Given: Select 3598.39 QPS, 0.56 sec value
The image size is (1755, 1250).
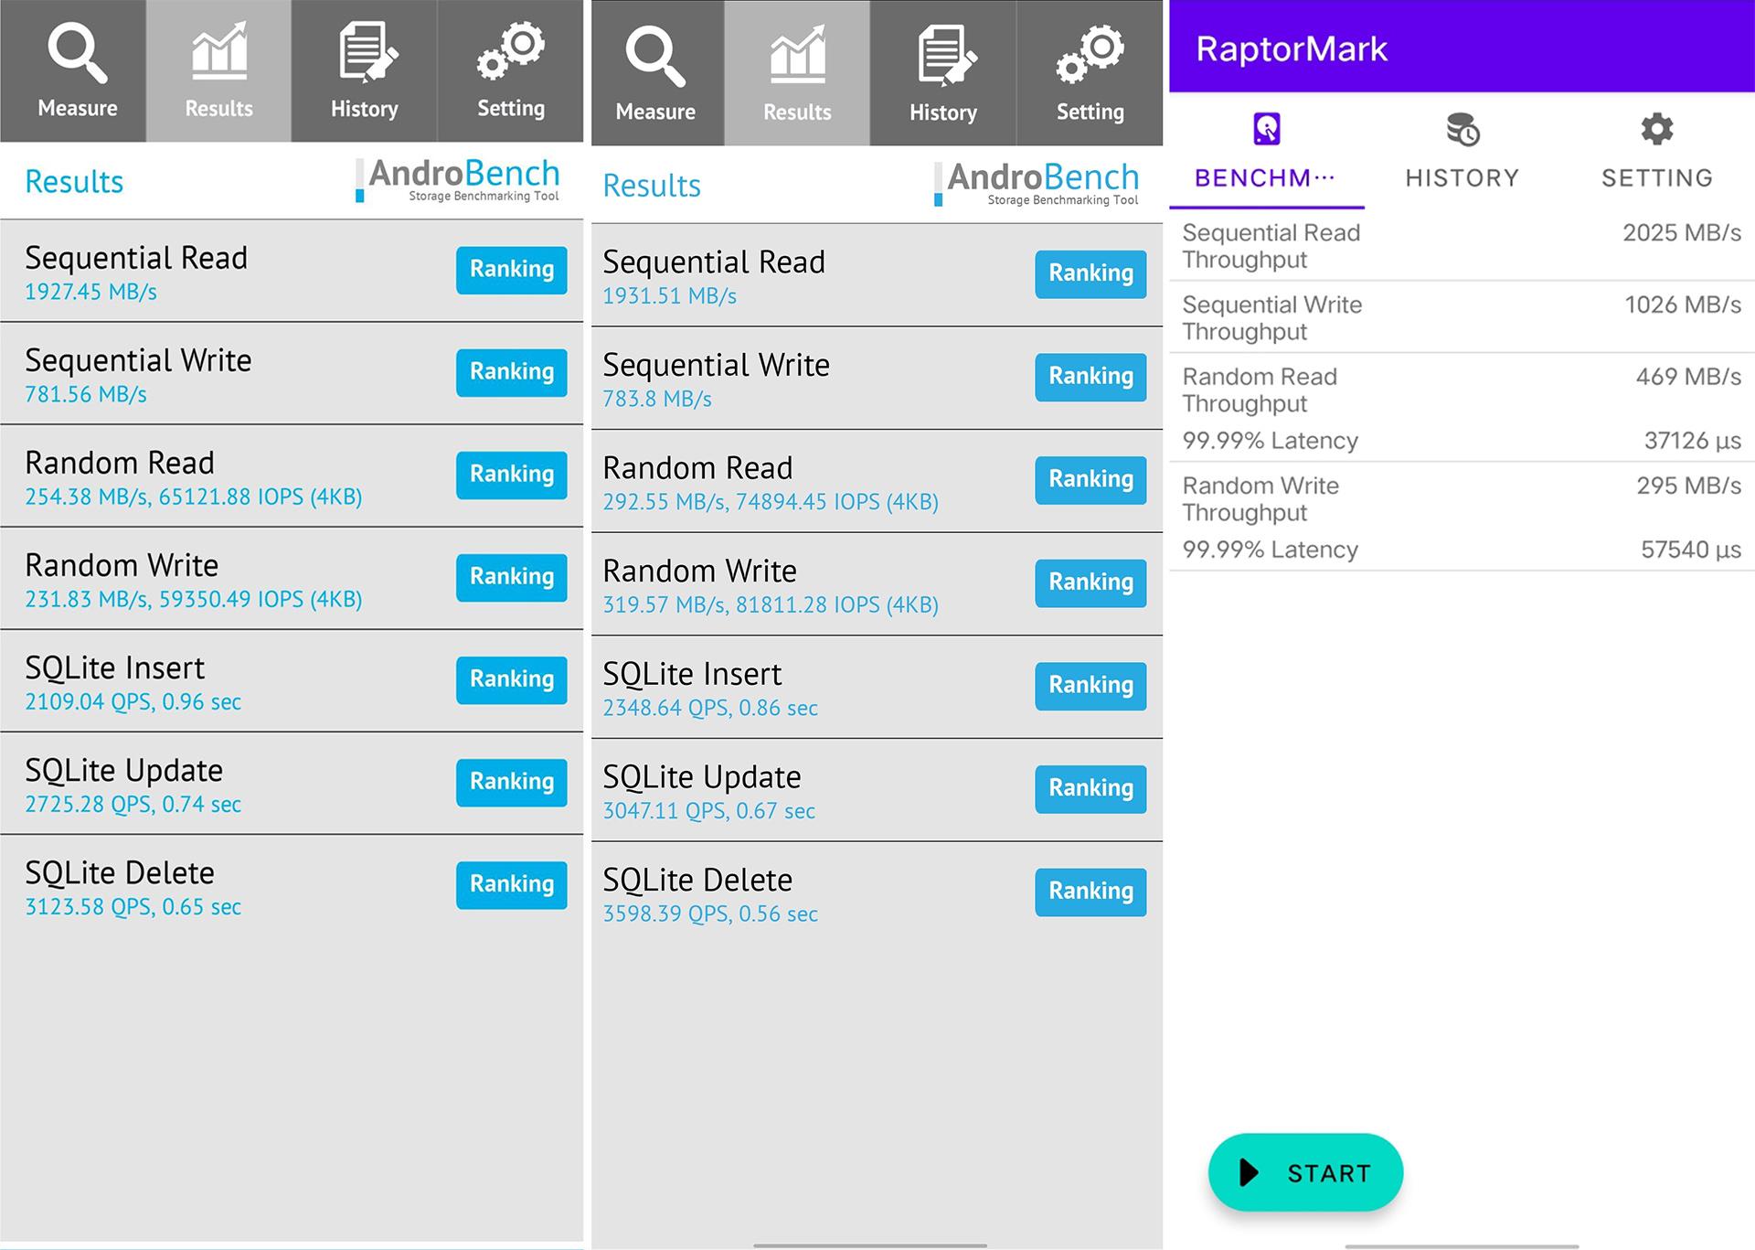Looking at the screenshot, I should 710,914.
